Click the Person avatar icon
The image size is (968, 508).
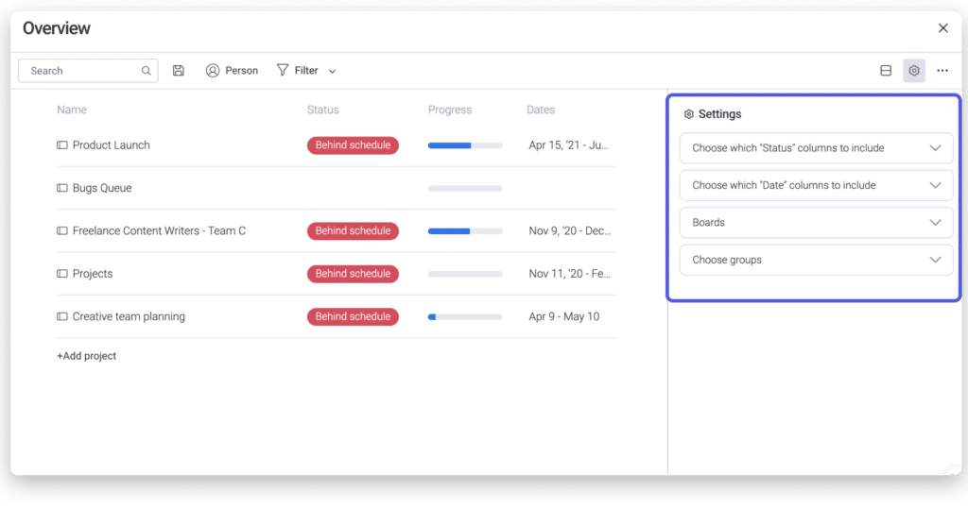point(213,70)
